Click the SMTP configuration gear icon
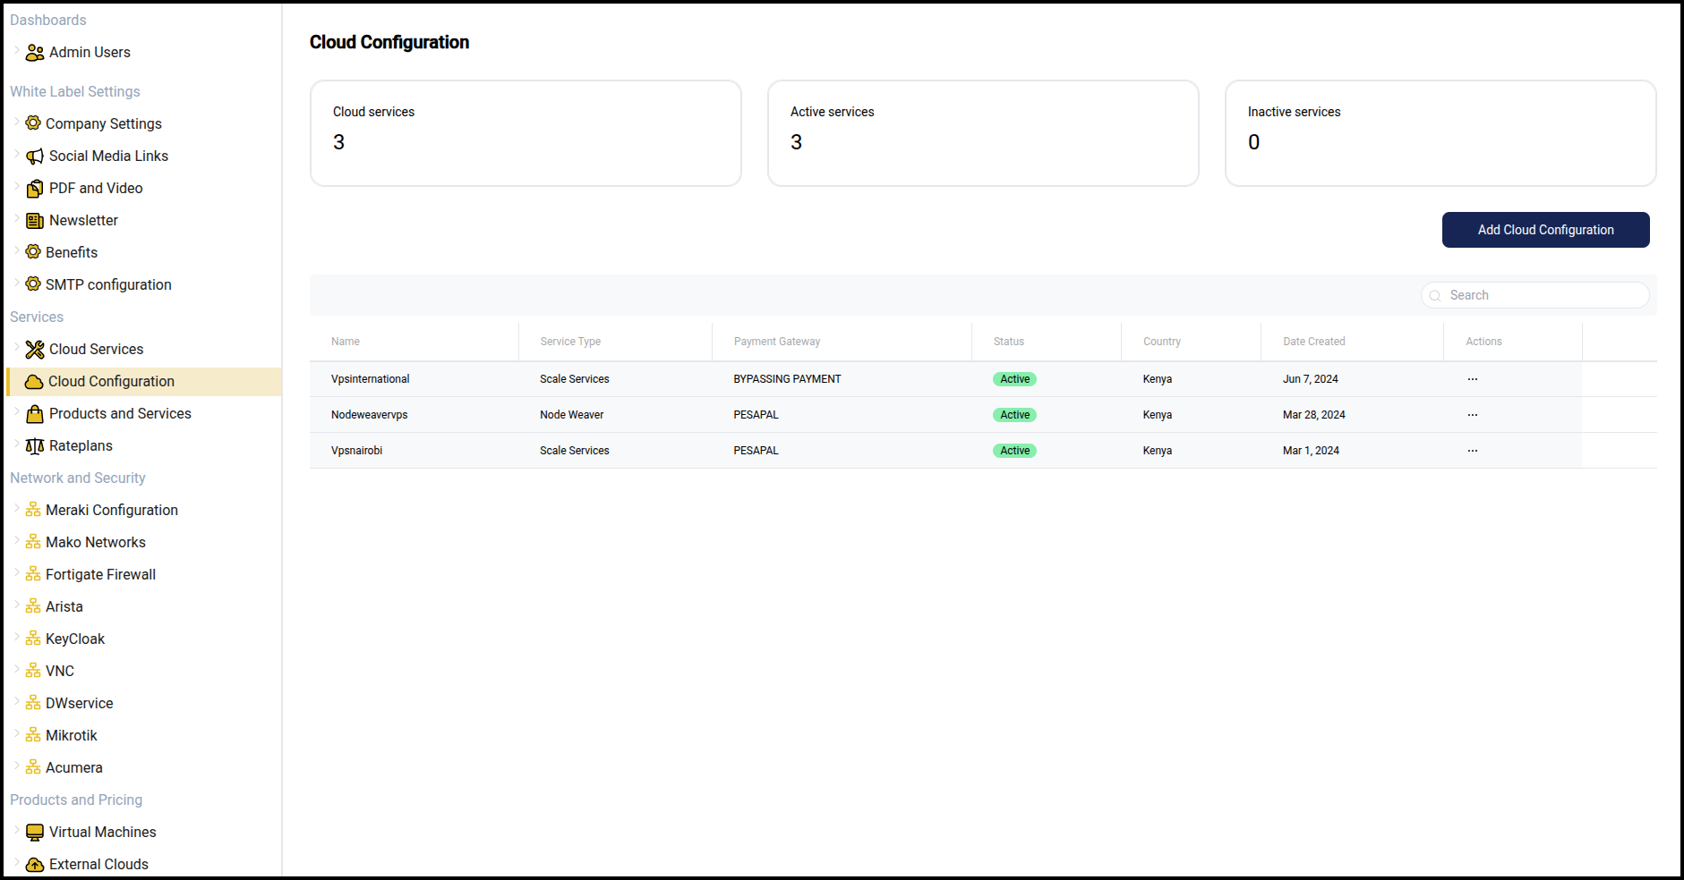The image size is (1684, 880). coord(33,283)
